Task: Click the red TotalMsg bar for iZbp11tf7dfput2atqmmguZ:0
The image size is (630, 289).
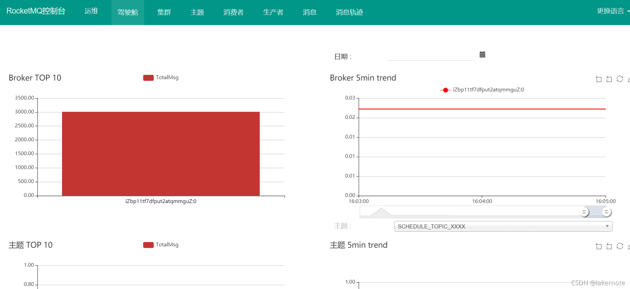Action: 161,154
